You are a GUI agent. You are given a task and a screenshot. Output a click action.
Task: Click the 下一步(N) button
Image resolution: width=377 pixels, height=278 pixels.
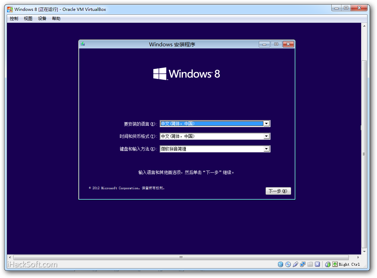[x=278, y=191]
